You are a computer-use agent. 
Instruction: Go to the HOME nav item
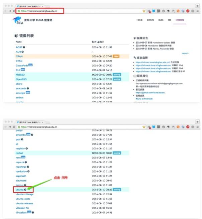point(139,20)
